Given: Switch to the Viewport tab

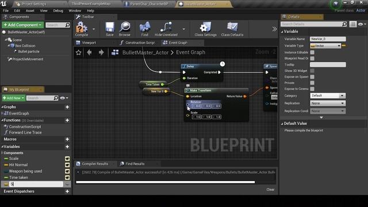Looking at the screenshot, I should pos(89,43).
